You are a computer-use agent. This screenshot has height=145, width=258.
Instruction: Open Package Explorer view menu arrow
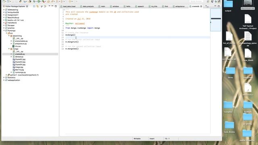[49, 6]
